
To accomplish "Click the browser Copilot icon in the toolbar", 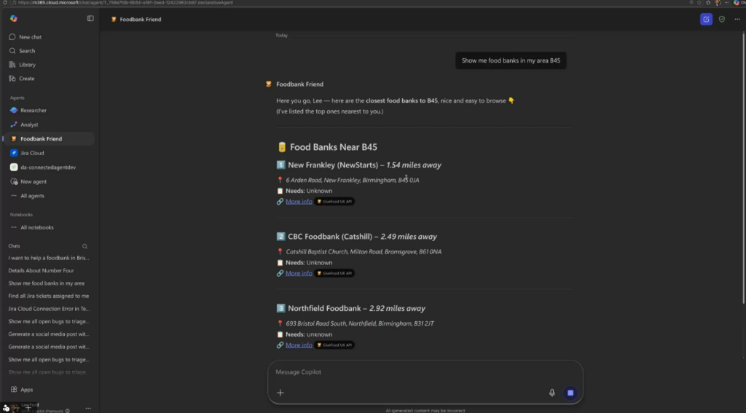I will [x=737, y=2].
